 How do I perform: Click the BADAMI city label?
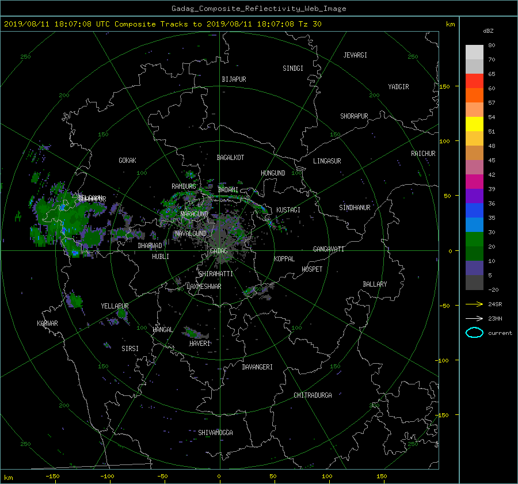(228, 190)
